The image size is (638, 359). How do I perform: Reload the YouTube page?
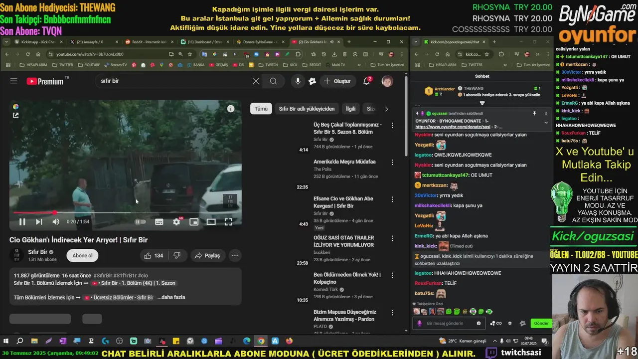click(28, 54)
